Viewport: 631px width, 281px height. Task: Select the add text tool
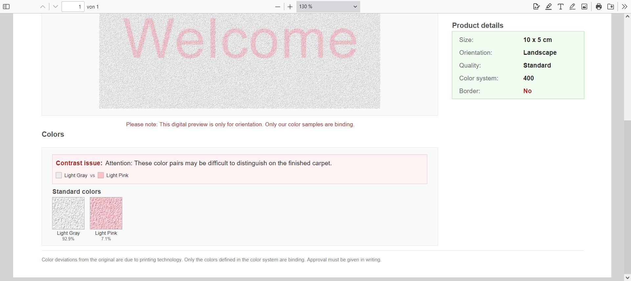tap(561, 7)
